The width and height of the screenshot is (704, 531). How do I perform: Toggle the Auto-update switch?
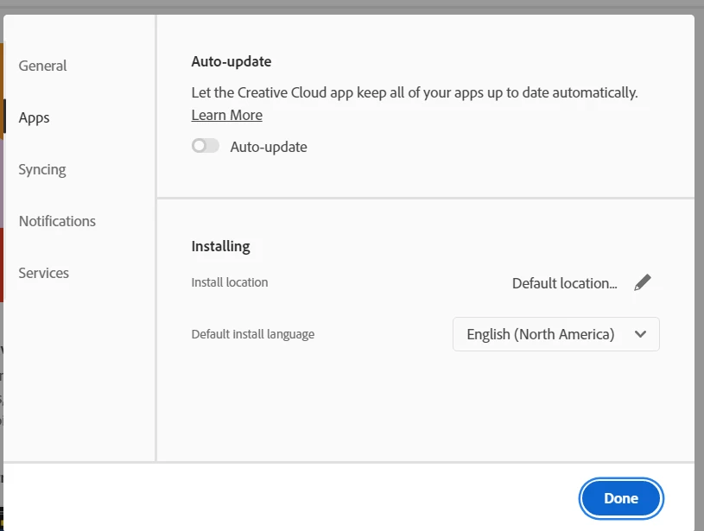[x=206, y=146]
